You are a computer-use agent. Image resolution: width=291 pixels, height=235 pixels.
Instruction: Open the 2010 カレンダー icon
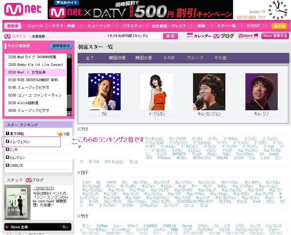[x=199, y=36]
